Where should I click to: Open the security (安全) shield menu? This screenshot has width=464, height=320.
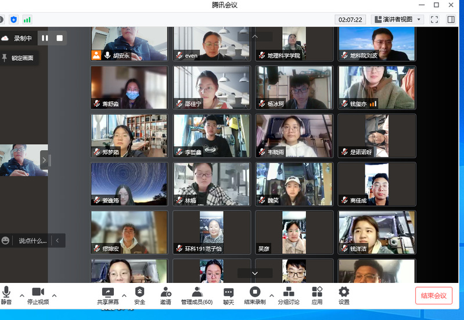pyautogui.click(x=139, y=292)
